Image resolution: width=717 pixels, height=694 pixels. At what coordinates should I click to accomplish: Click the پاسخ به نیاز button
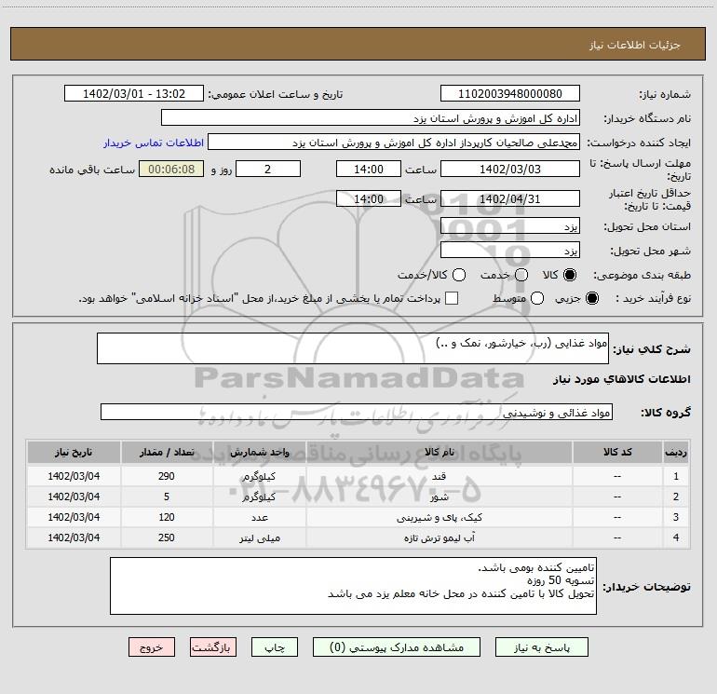(x=542, y=647)
